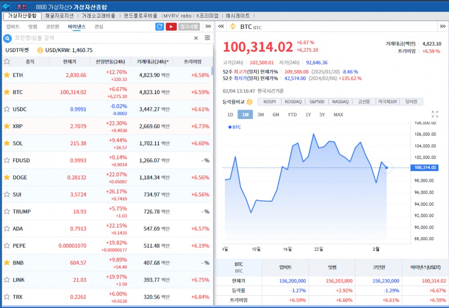The height and width of the screenshot is (308, 449).
Task: Favorite USDC by clicking its star
Action: coord(6,109)
